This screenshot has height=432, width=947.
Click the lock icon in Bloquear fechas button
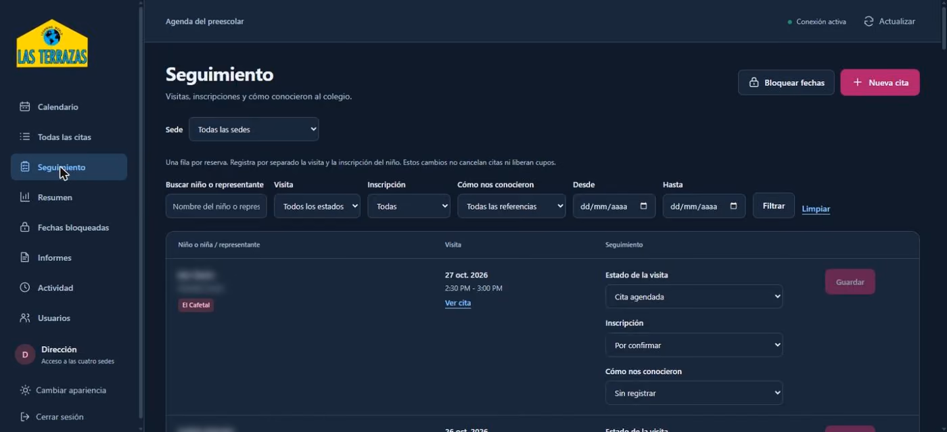point(754,82)
